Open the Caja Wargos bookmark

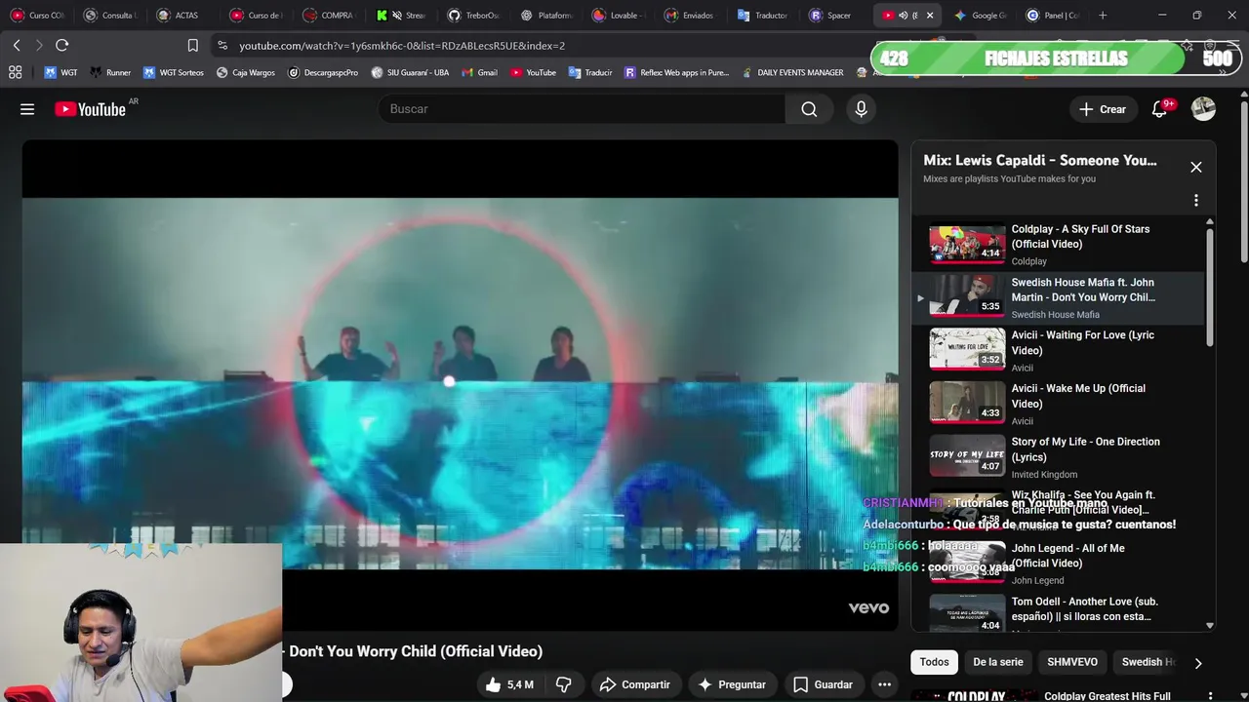click(246, 72)
